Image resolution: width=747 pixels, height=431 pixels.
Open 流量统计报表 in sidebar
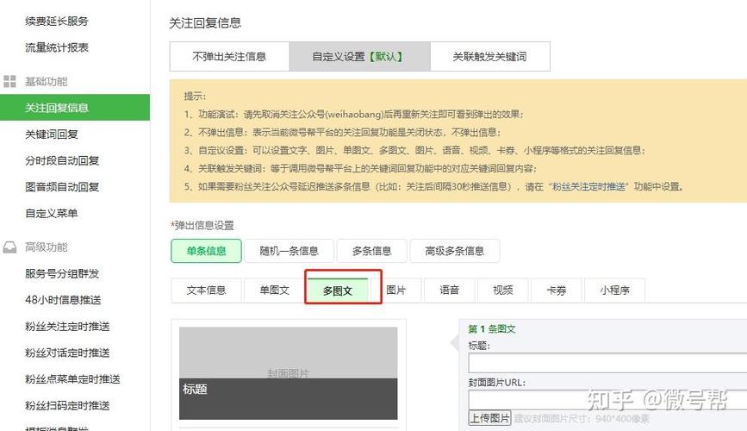click(57, 47)
